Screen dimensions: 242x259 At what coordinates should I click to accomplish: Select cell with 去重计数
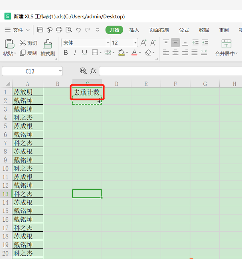[87, 92]
